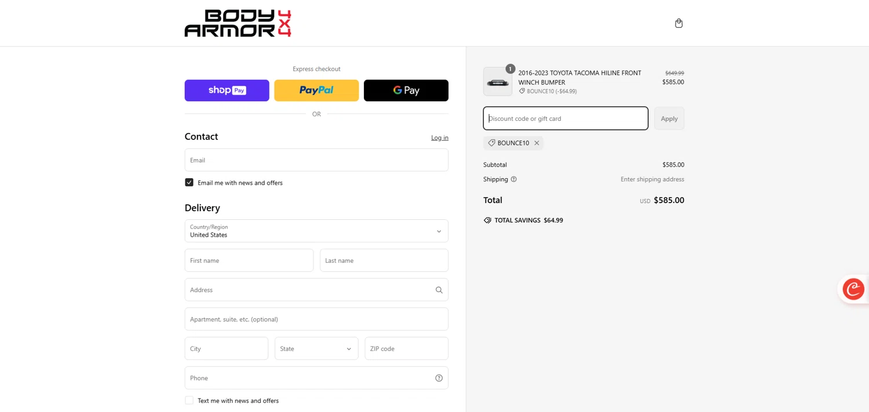Viewport: 869px width, 412px height.
Task: Click the product title Toyota Tacoma Hiline
Action: pos(580,78)
